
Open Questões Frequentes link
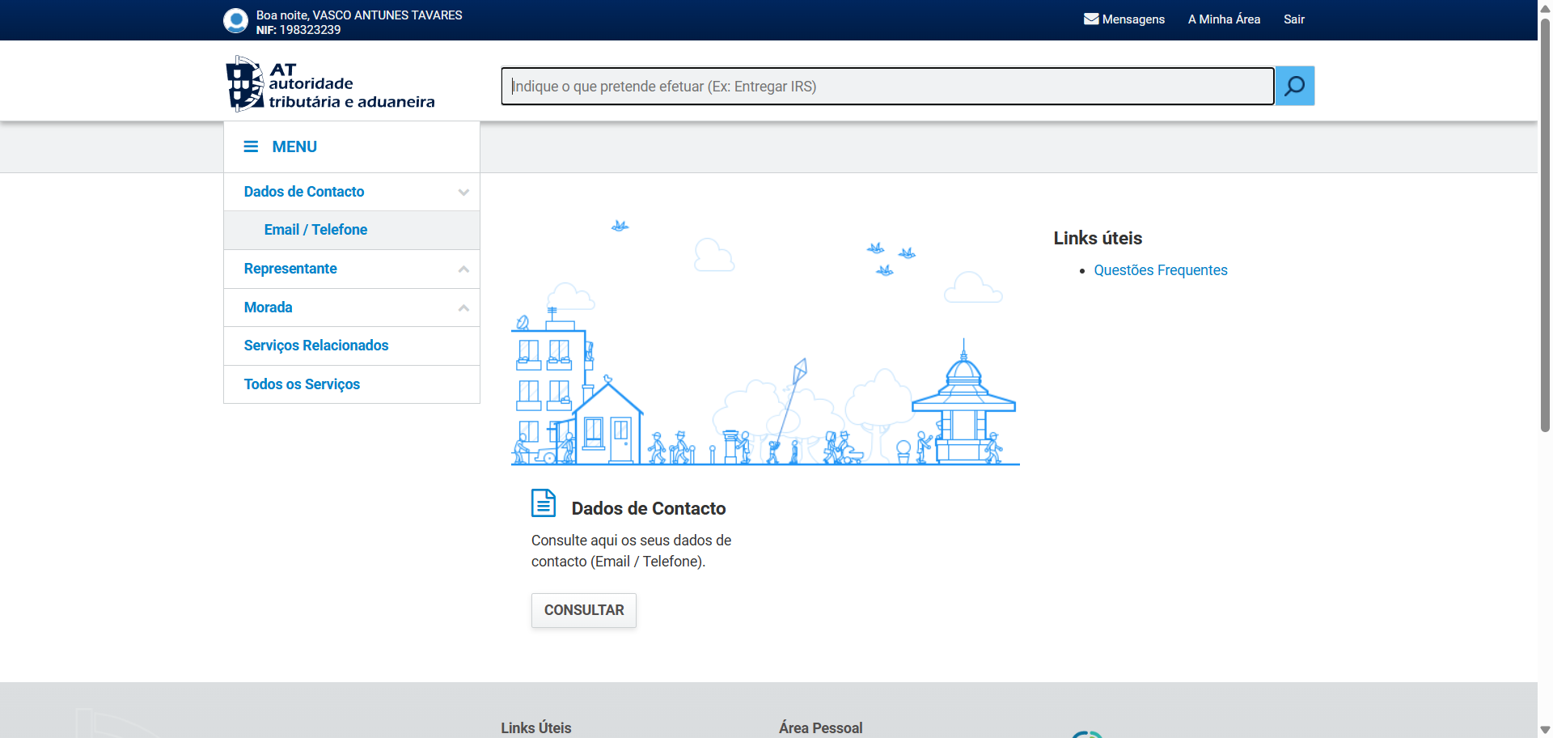(1161, 270)
